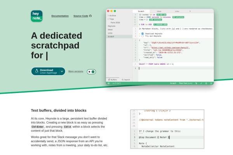Click the "verified": false line
This screenshot has width=233, height=155.
pyautogui.click(x=153, y=55)
